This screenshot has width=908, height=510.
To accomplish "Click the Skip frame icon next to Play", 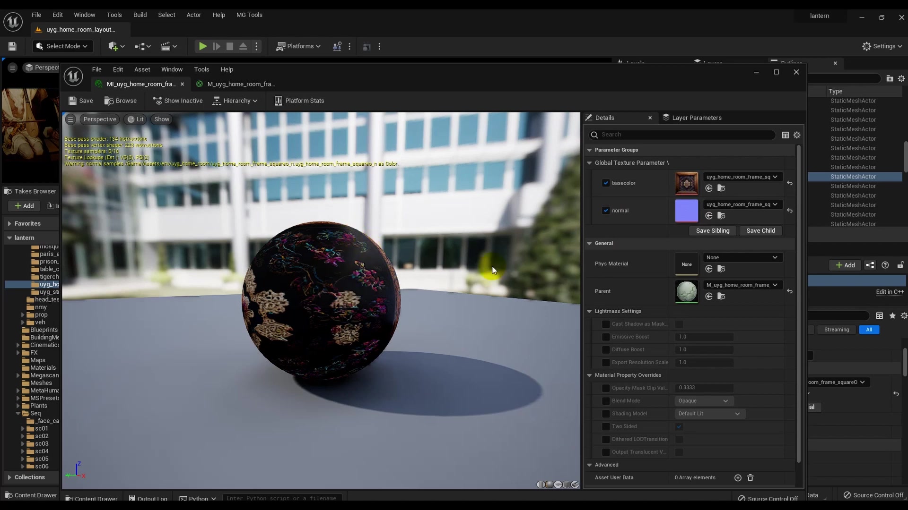I will coord(217,46).
